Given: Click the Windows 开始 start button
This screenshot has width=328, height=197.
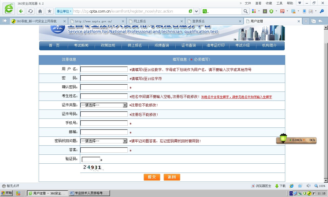Looking at the screenshot, I should coord(6,193).
